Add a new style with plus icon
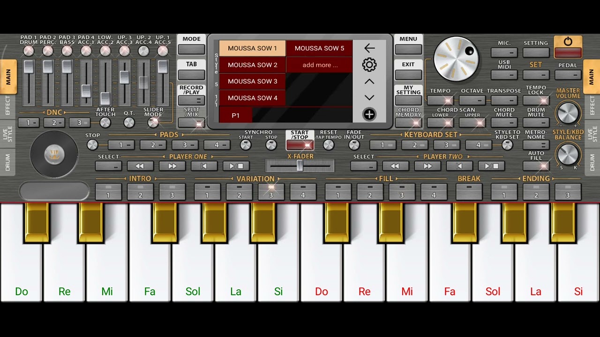 coord(369,114)
